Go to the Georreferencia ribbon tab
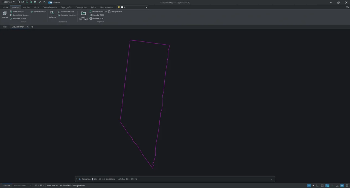This screenshot has height=188, width=350. (50, 7)
